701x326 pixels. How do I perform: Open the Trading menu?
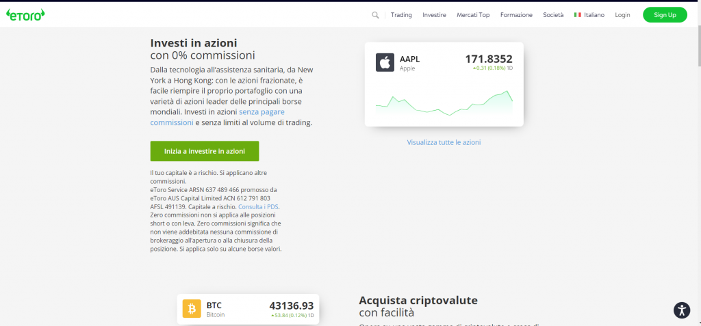[401, 15]
